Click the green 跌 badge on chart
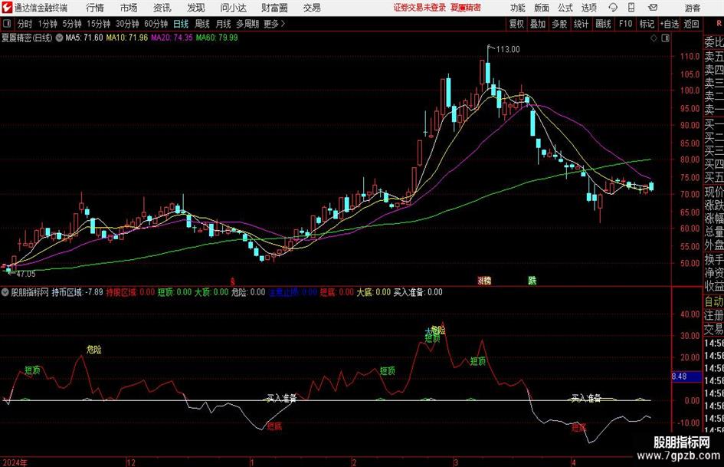Image resolution: width=724 pixels, height=467 pixels. [532, 280]
